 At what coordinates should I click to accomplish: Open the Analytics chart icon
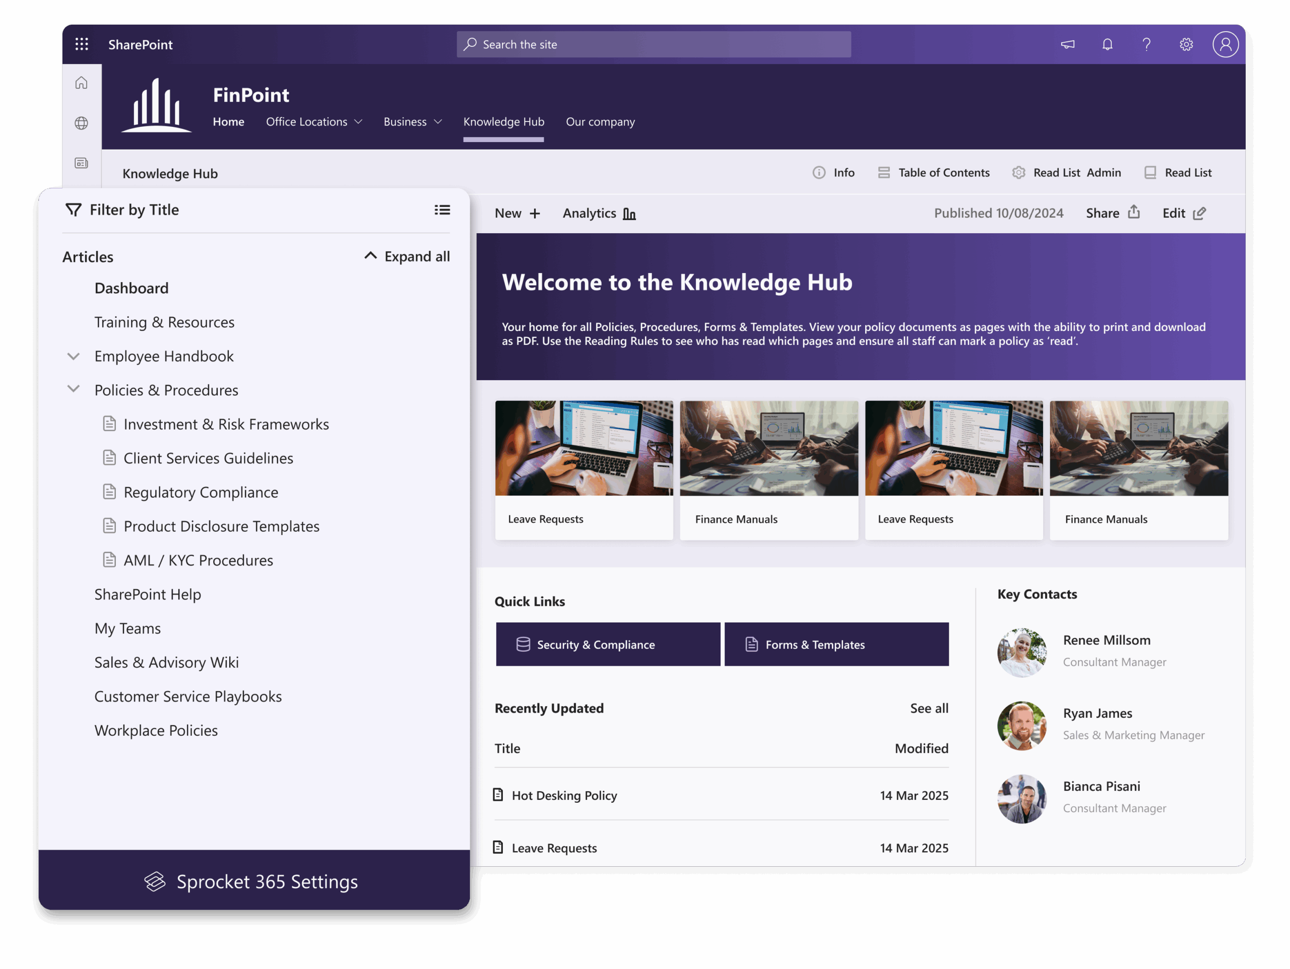[629, 214]
